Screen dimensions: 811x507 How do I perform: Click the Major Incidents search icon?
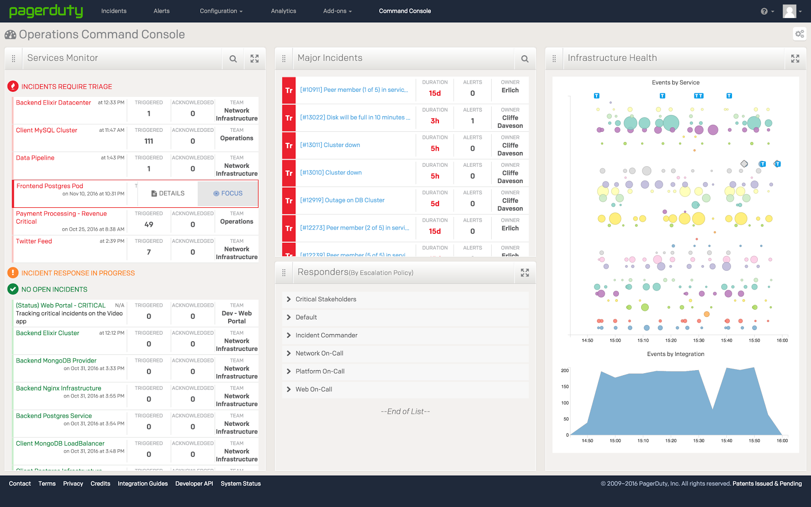coord(525,59)
